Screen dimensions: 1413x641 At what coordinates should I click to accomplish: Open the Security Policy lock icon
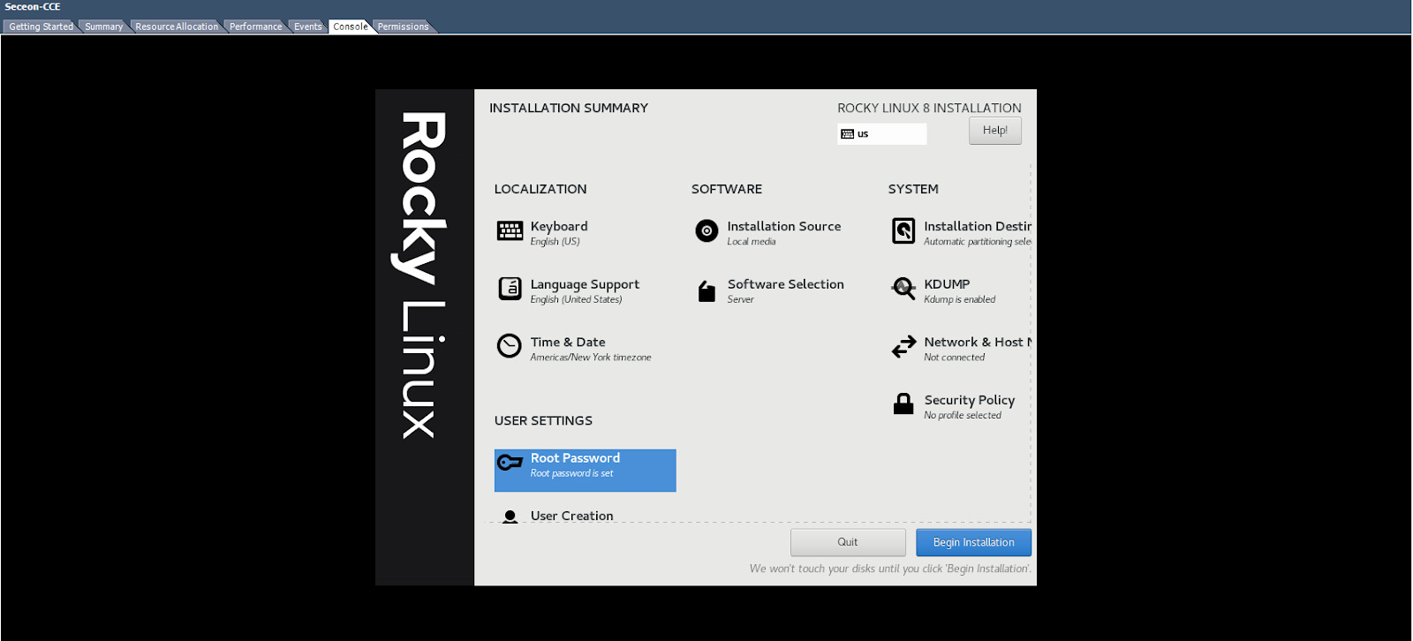[x=903, y=404]
